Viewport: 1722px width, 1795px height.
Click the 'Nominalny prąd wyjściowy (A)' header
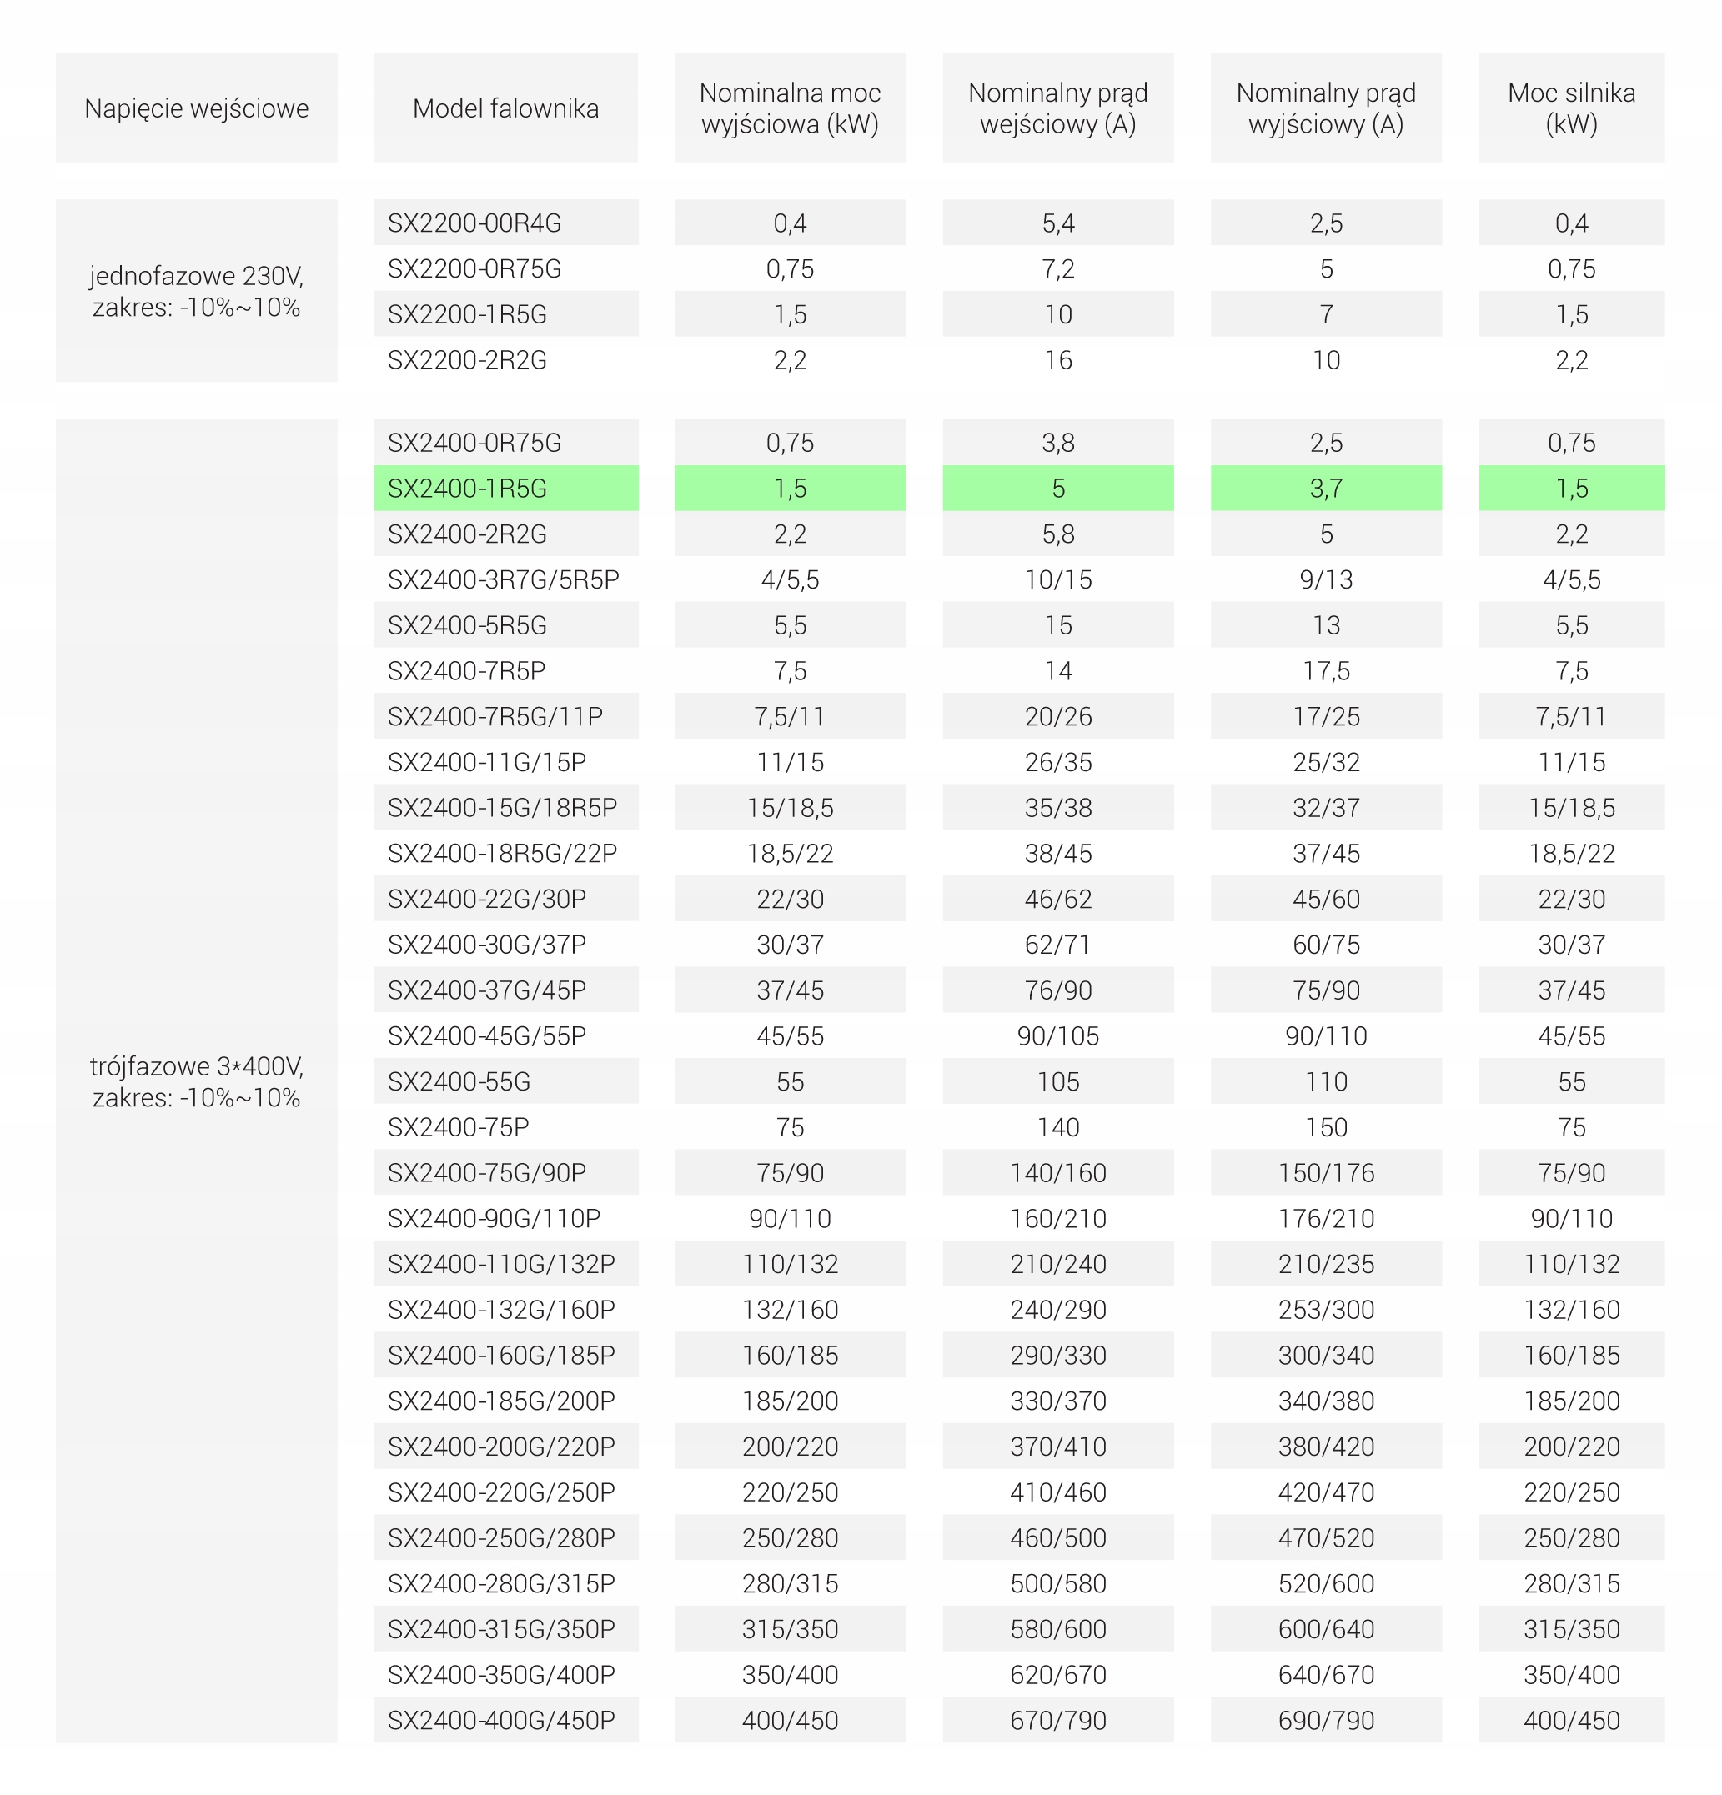1325,108
